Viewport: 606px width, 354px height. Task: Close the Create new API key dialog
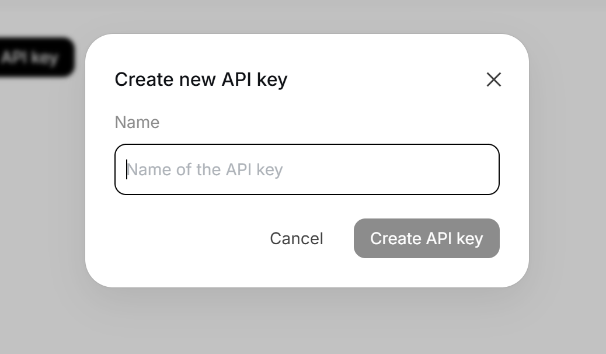[493, 79]
